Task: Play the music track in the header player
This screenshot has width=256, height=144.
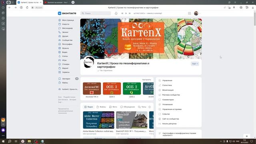Action: (x=126, y=13)
